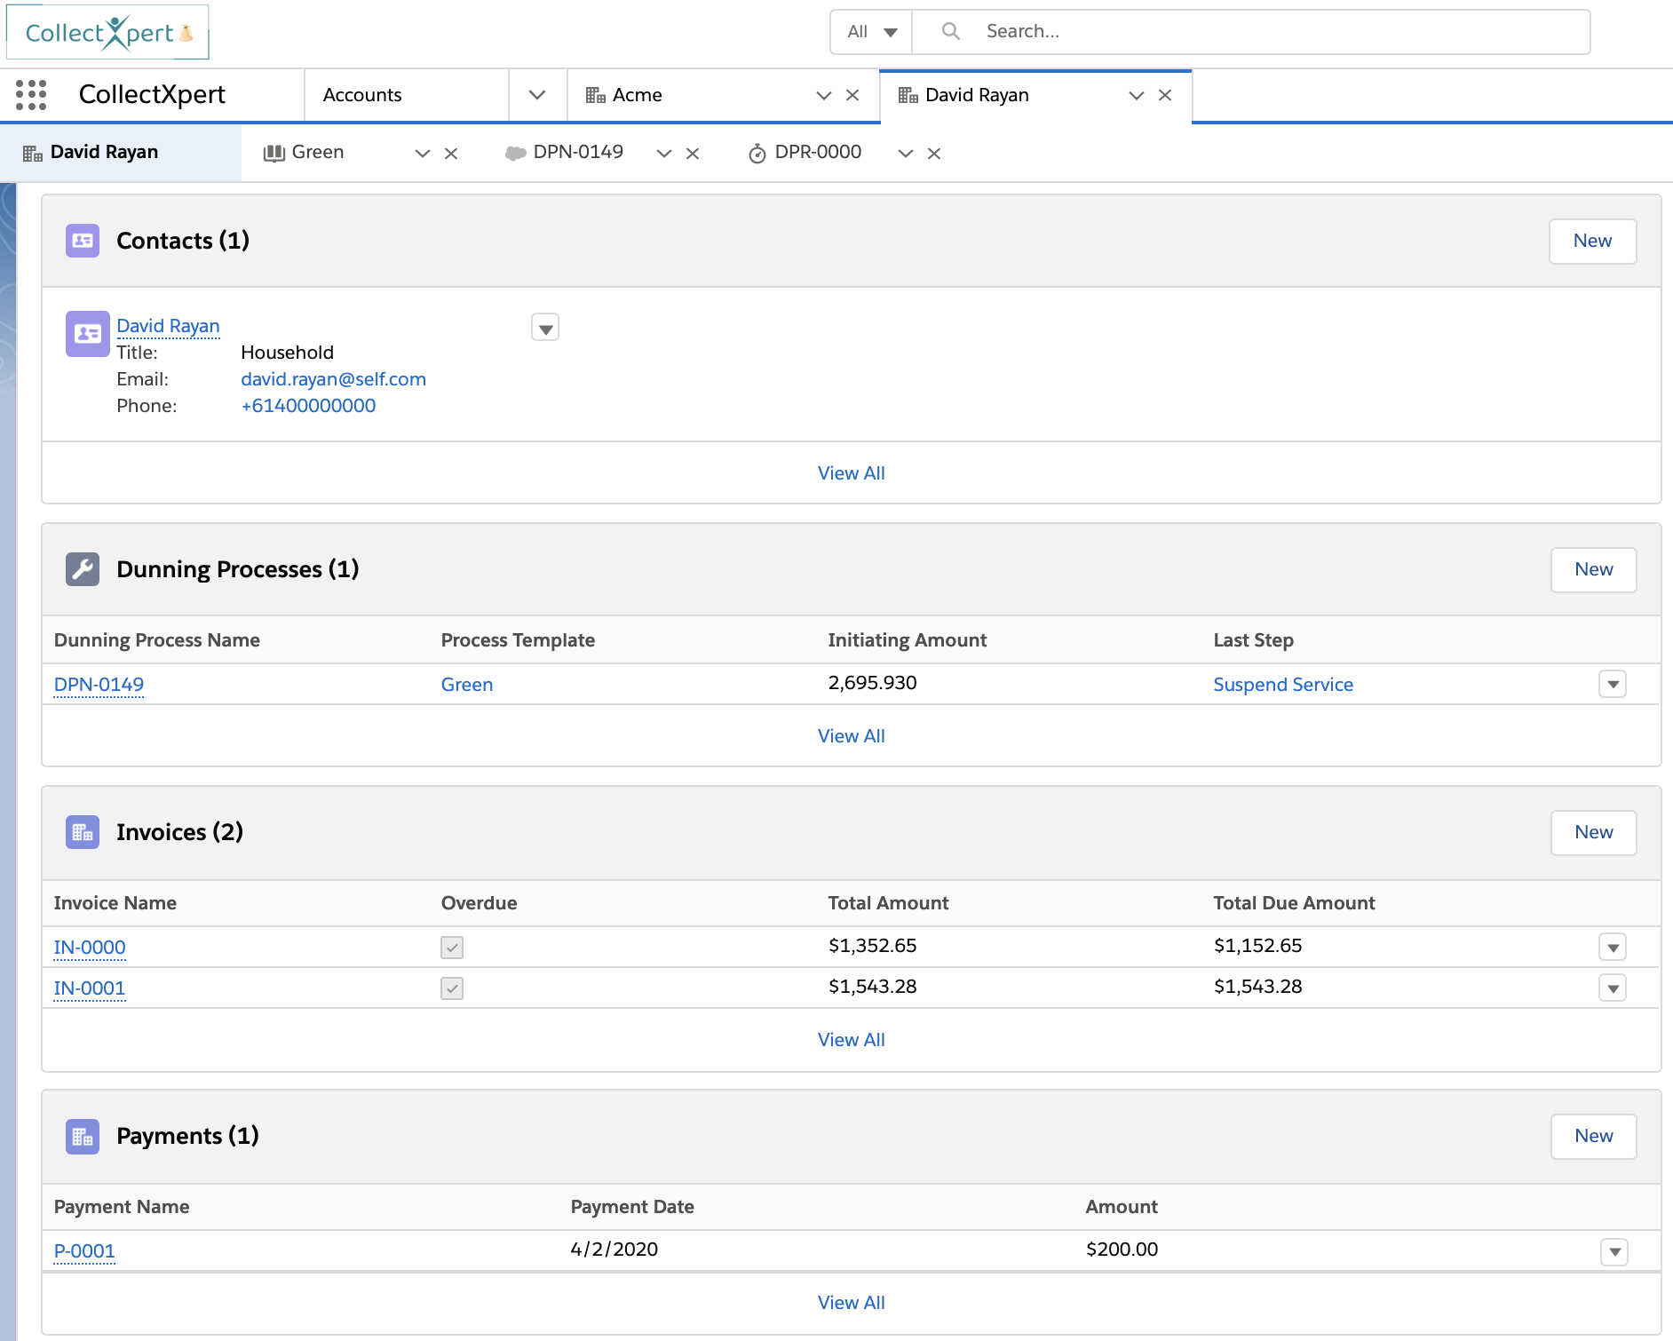
Task: Click New in the Invoices section
Action: 1593,832
